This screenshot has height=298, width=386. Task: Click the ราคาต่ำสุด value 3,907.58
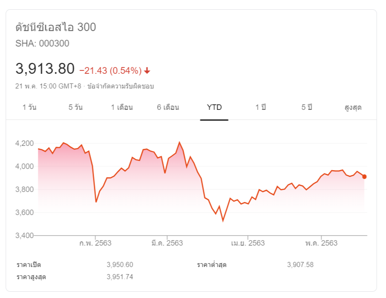pyautogui.click(x=300, y=264)
